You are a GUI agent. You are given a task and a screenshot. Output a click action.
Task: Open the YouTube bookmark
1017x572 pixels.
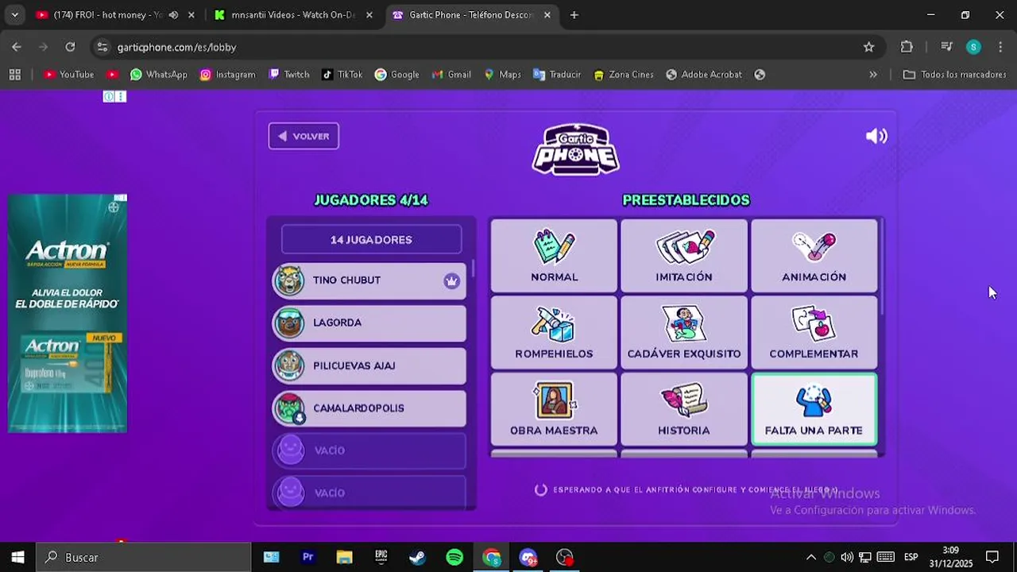(69, 74)
